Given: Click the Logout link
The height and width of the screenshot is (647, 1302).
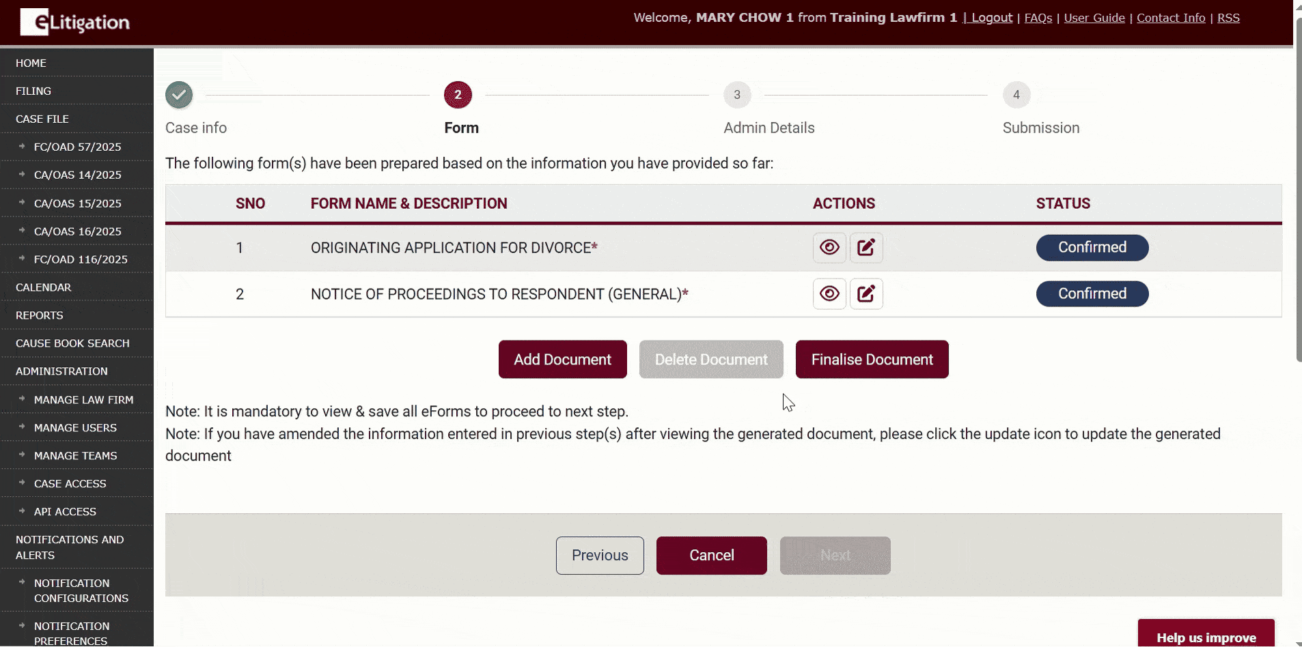Looking at the screenshot, I should coord(991,18).
